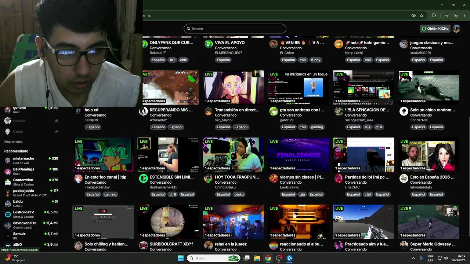470x264 pixels.
Task: Expand the Mostrar más list in sidebar
Action: pos(13,142)
